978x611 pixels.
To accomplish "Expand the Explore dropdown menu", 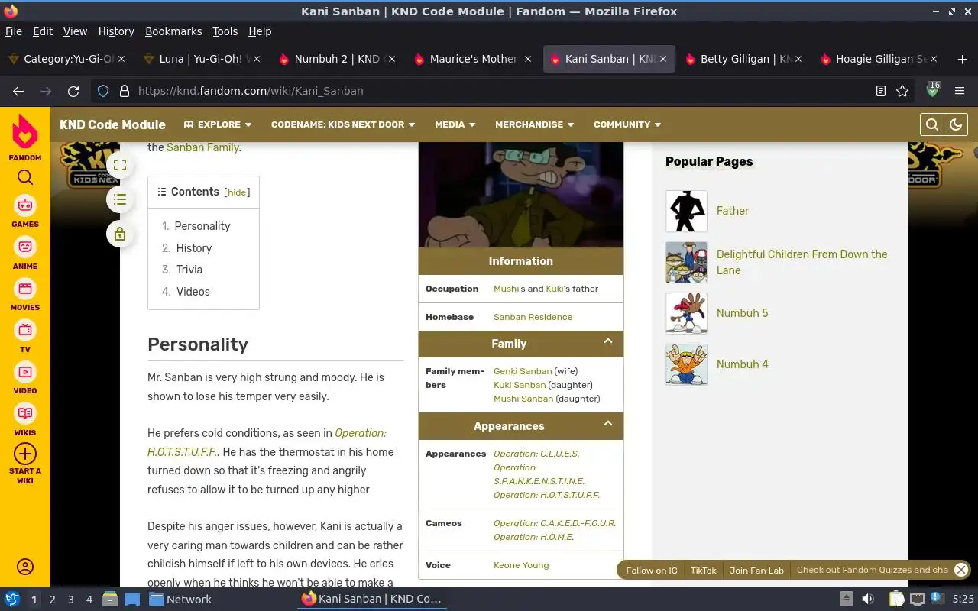I will tap(218, 124).
